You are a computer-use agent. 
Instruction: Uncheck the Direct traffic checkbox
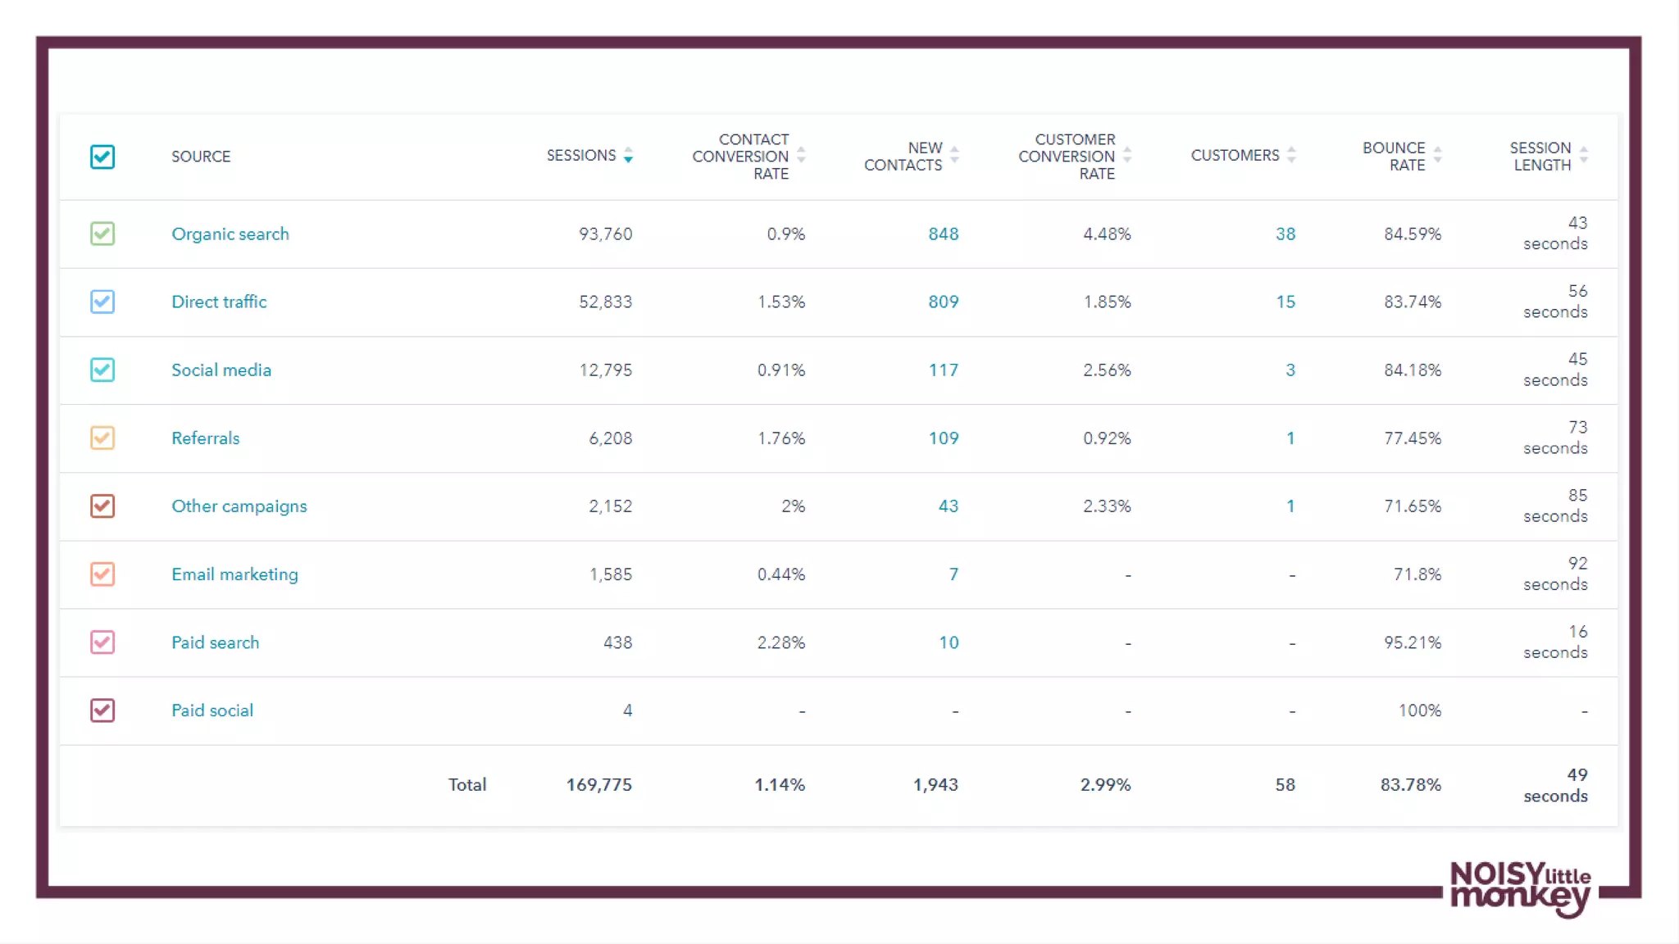(102, 302)
